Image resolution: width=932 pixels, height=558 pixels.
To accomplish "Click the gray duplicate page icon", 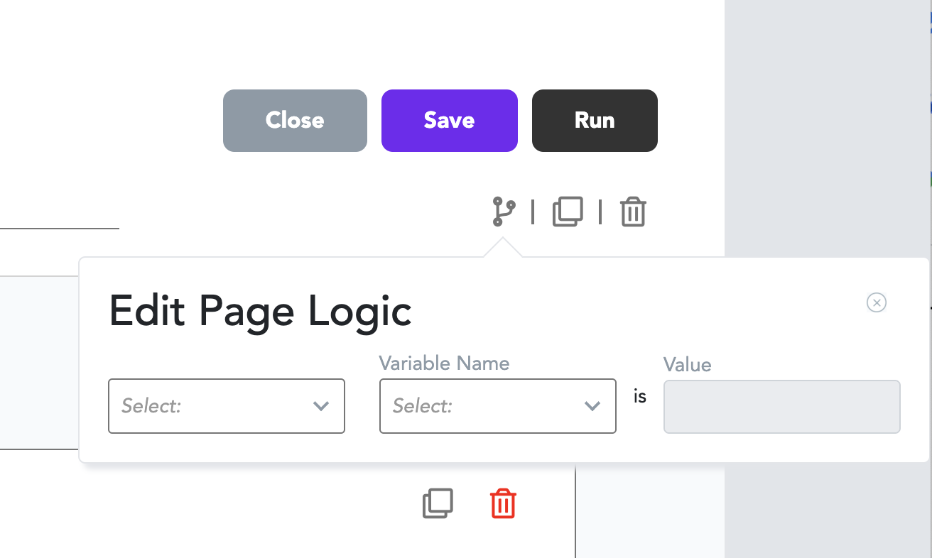I will tap(568, 212).
